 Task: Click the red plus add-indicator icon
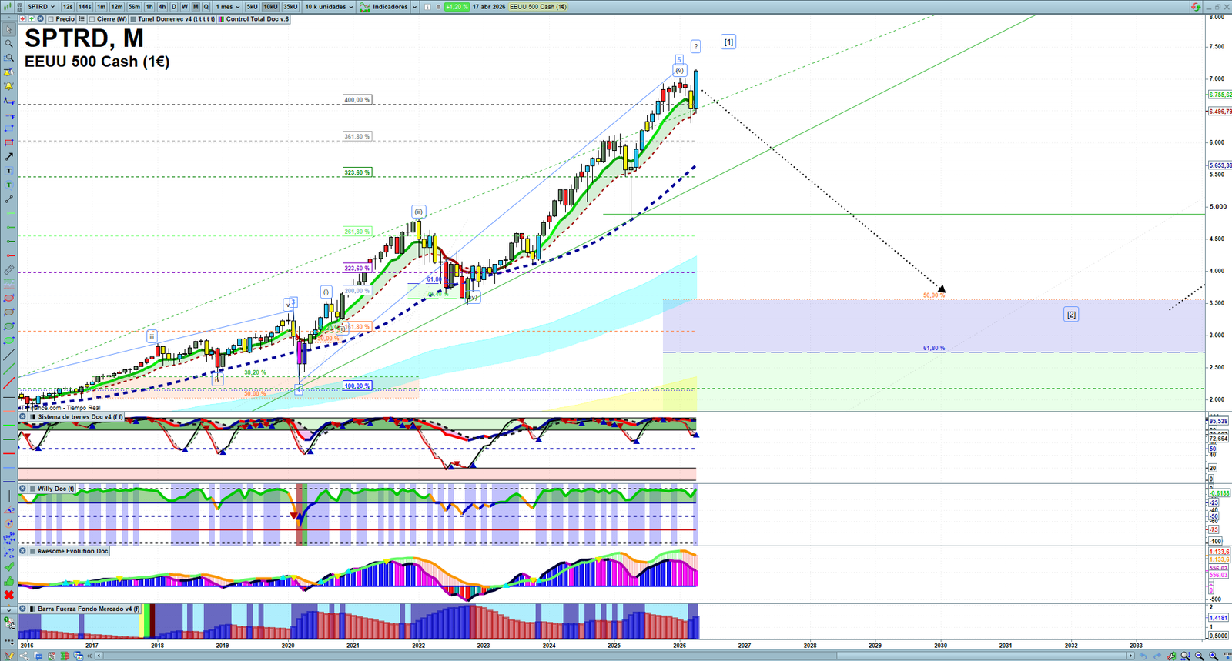22,19
